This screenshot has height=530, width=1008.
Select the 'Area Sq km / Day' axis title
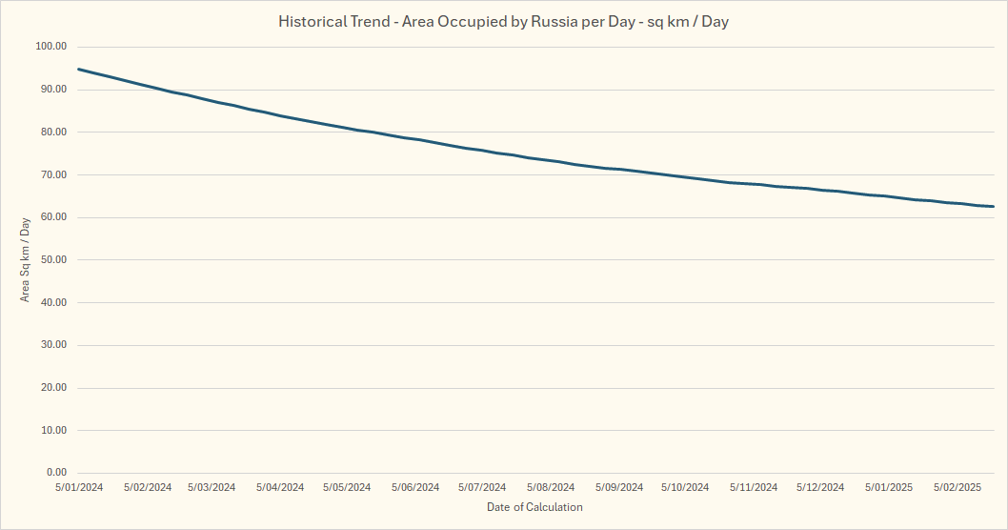[26, 259]
